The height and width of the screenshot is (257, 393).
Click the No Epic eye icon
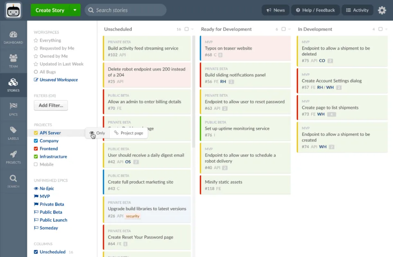pos(36,189)
